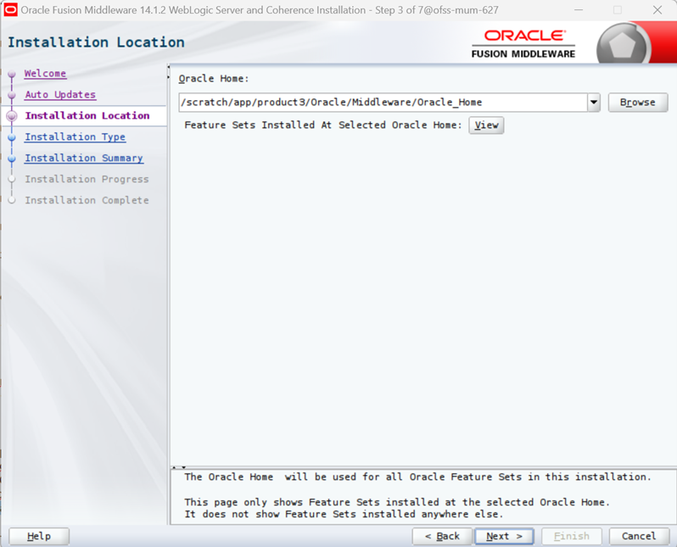The height and width of the screenshot is (547, 677).
Task: Click the disabled 'Installation Progress' step text
Action: [87, 179]
